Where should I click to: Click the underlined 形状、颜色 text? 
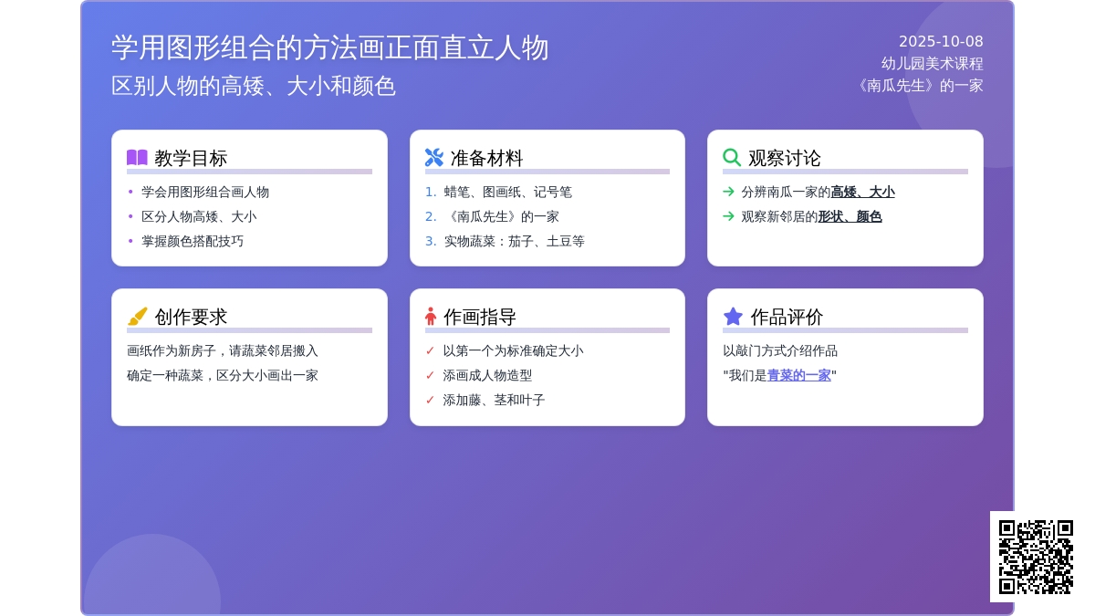click(850, 216)
